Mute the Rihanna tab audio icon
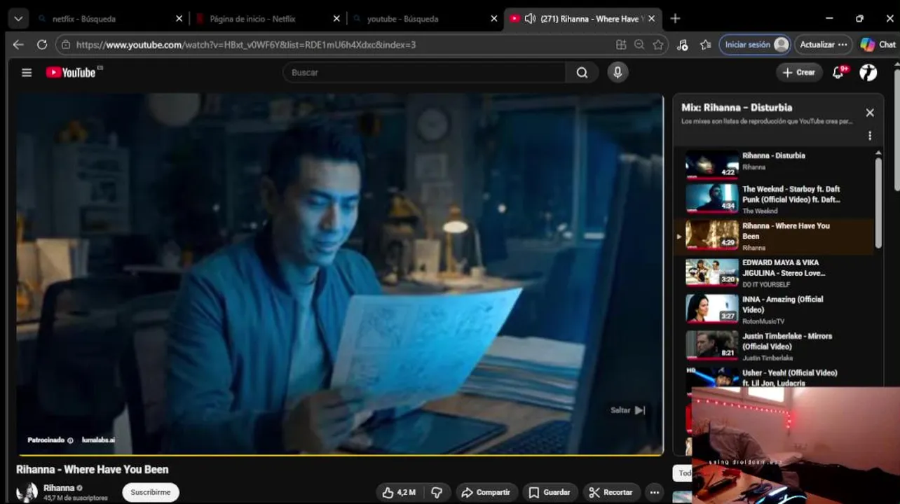Viewport: 900px width, 504px height. pos(530,19)
